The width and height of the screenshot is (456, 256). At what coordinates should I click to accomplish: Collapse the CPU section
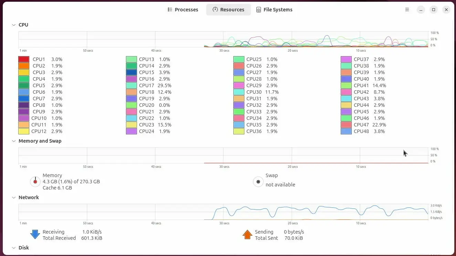point(14,25)
